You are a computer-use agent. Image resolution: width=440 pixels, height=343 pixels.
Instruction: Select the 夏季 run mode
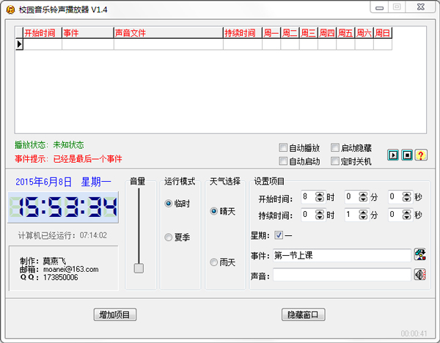click(x=169, y=237)
